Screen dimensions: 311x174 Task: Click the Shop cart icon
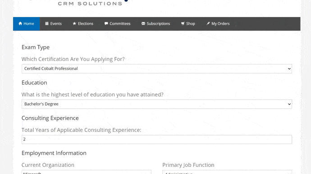coord(183,23)
